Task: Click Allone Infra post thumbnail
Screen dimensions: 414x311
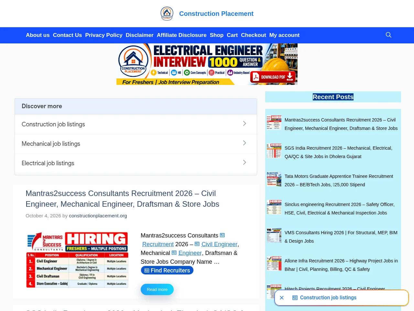Action: pos(274,263)
